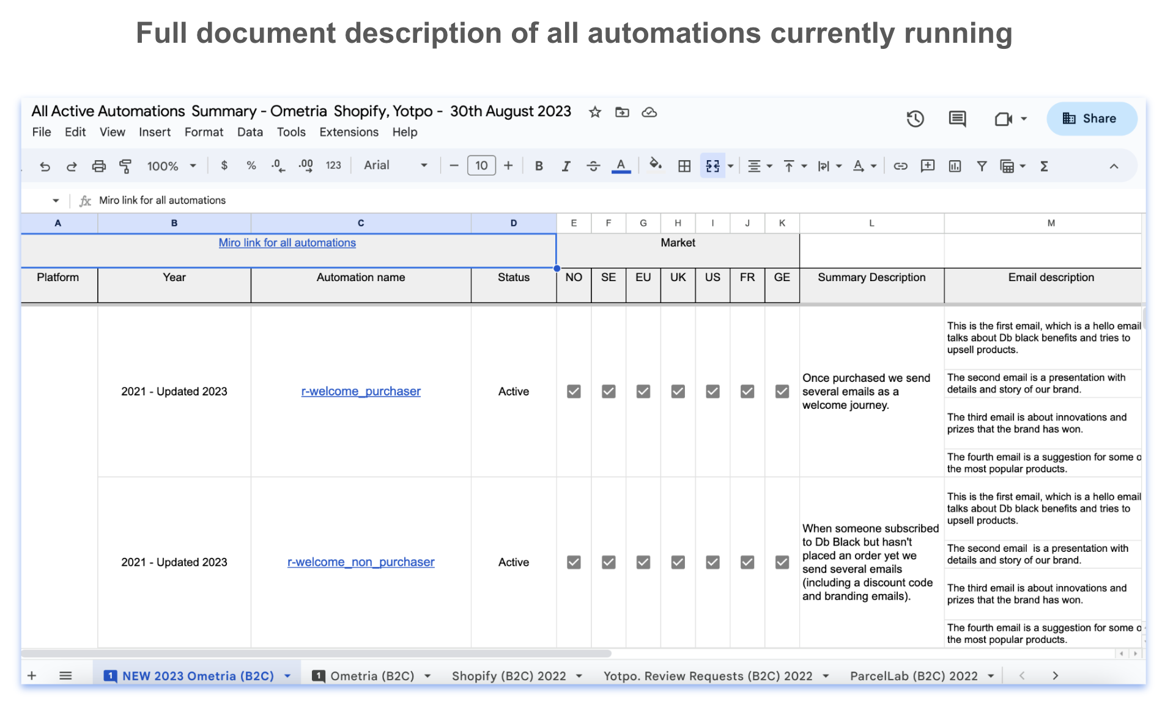
Task: Open Miro link for all automations
Action: [x=287, y=243]
